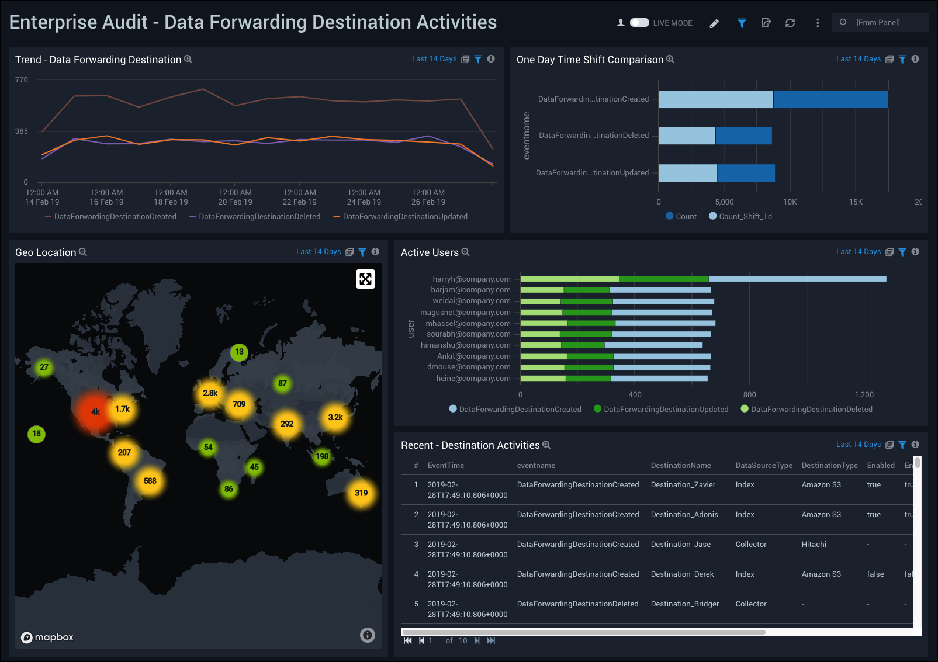Open the dashboard filter funnel icon

coord(742,23)
